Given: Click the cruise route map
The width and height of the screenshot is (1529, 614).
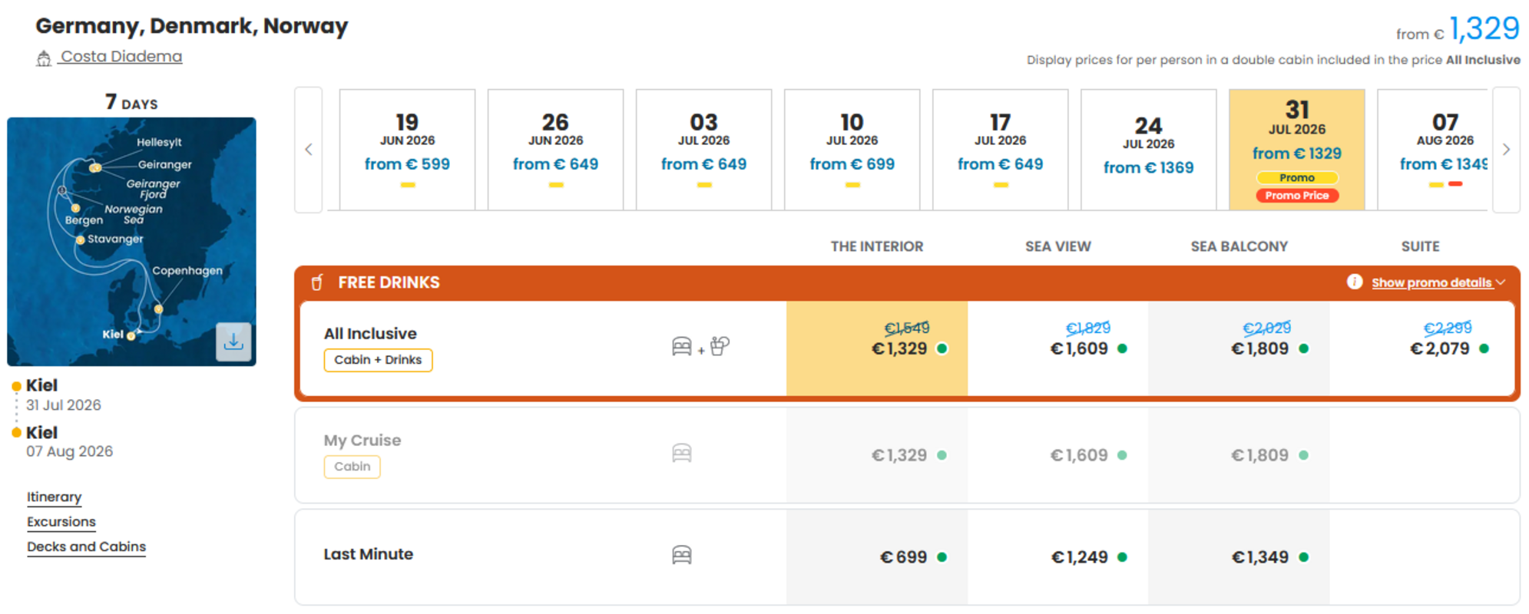Looking at the screenshot, I should coord(131,242).
